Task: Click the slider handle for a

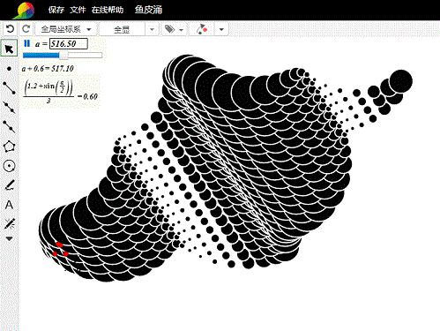Action: click(x=63, y=55)
